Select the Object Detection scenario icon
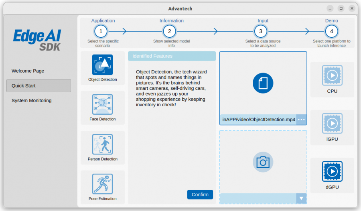361x211 pixels. 102,65
